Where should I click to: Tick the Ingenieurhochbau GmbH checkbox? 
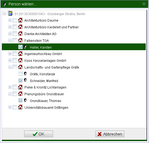click(15, 54)
